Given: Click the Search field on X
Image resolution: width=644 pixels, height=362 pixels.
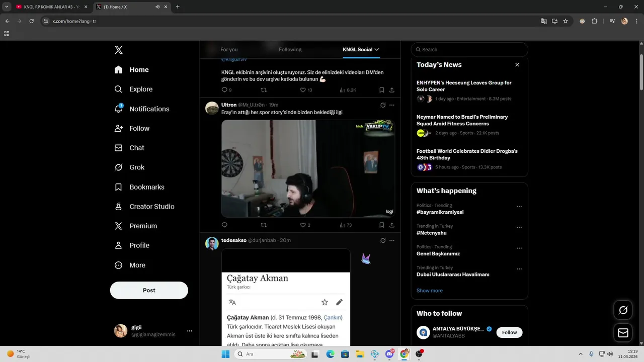Looking at the screenshot, I should 469,49.
